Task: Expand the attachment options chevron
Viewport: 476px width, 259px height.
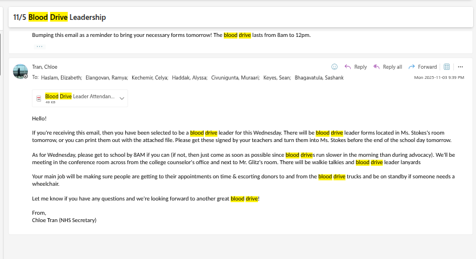Action: [x=122, y=98]
